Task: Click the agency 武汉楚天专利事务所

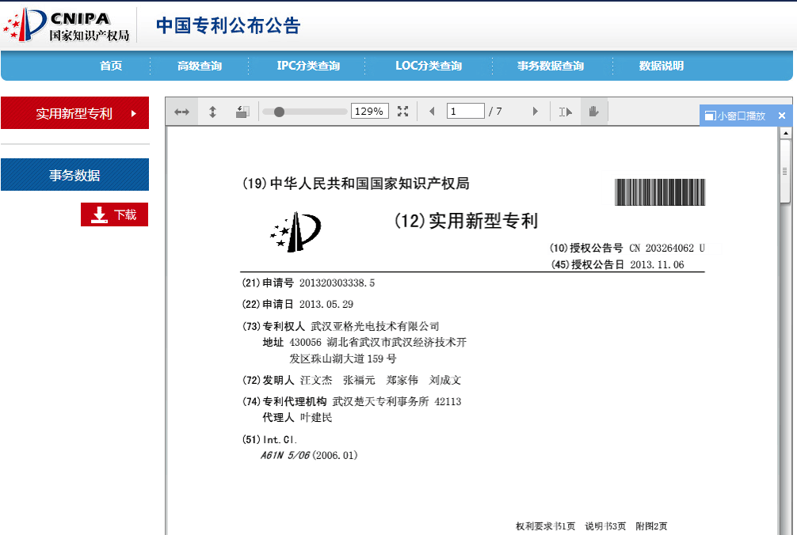Action: pos(381,401)
